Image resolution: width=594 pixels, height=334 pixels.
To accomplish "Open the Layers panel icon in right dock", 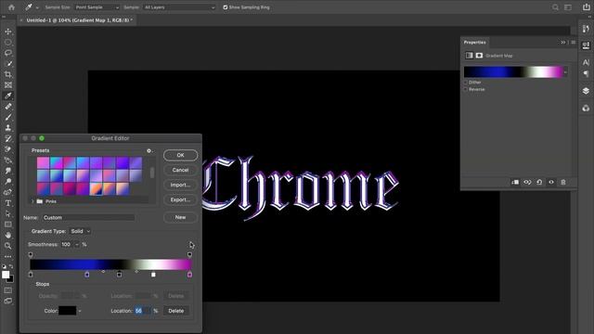I will [x=586, y=91].
